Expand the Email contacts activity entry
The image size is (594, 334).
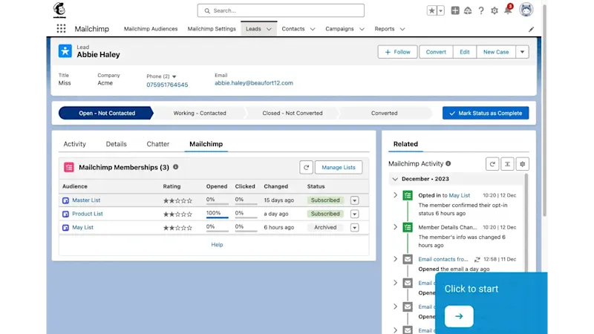pyautogui.click(x=395, y=258)
